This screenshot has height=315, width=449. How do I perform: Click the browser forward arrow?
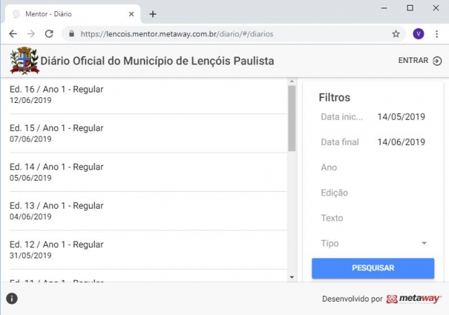tap(31, 34)
